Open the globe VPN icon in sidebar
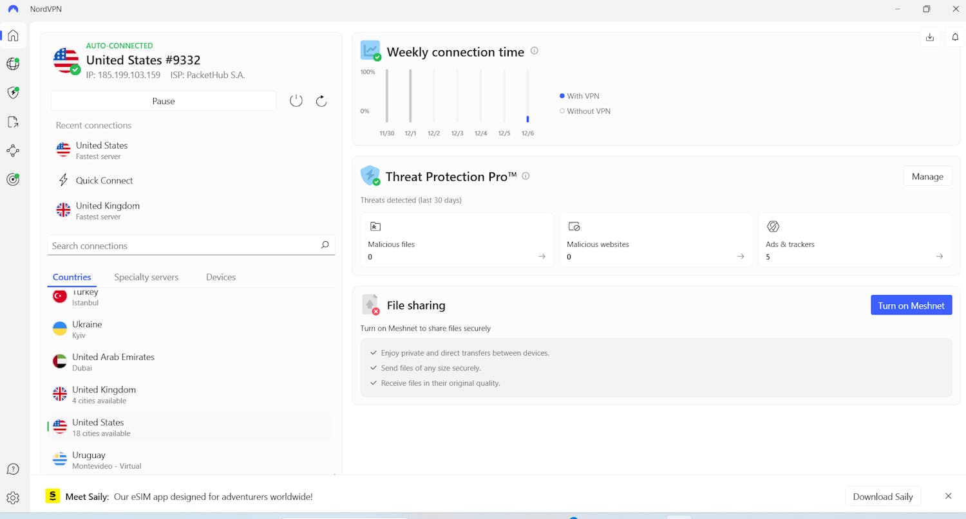Screen dimensions: 966x519 click(x=13, y=64)
